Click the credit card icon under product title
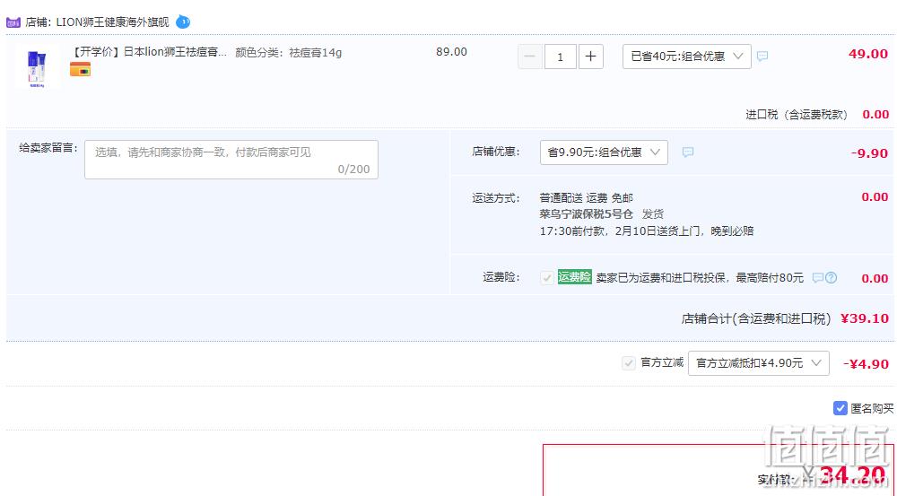897x496 pixels. [80, 70]
